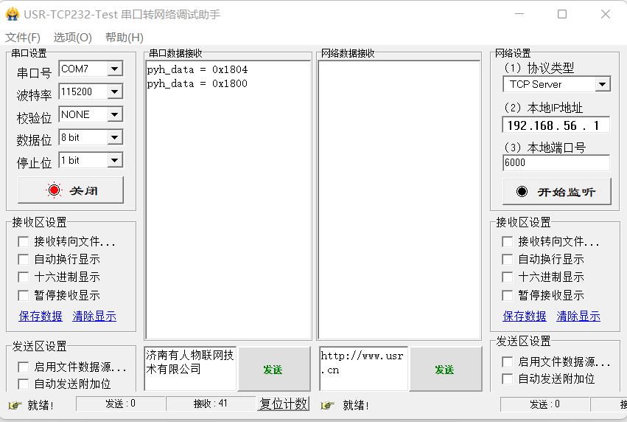Toggle network 十六进制显示 checkbox
Viewport: 627px width, 422px height.
tap(508, 277)
